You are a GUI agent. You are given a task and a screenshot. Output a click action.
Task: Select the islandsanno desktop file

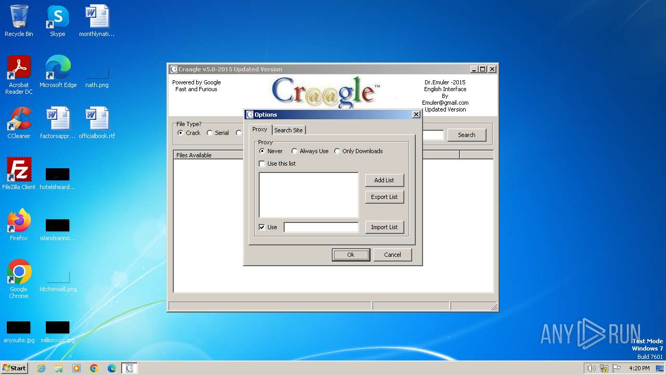click(x=58, y=229)
